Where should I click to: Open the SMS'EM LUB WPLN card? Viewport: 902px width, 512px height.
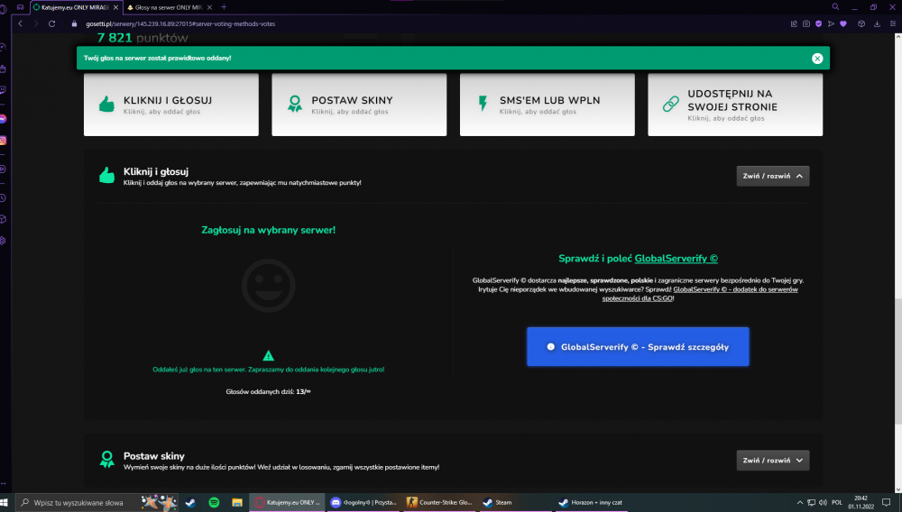point(548,105)
